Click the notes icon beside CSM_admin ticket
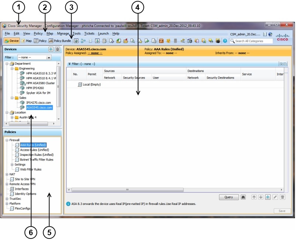Screen dimensions: 302x240 click(x=265, y=34)
